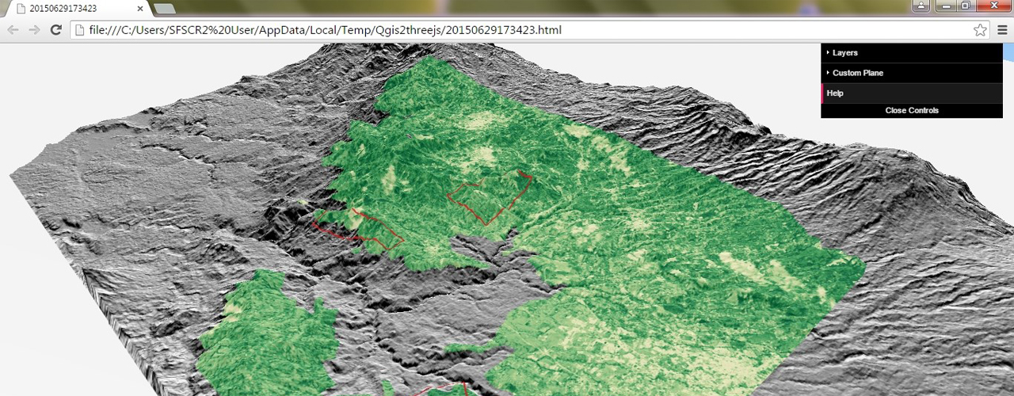
Task: Expand the Custom Plane section
Action: pyautogui.click(x=857, y=73)
